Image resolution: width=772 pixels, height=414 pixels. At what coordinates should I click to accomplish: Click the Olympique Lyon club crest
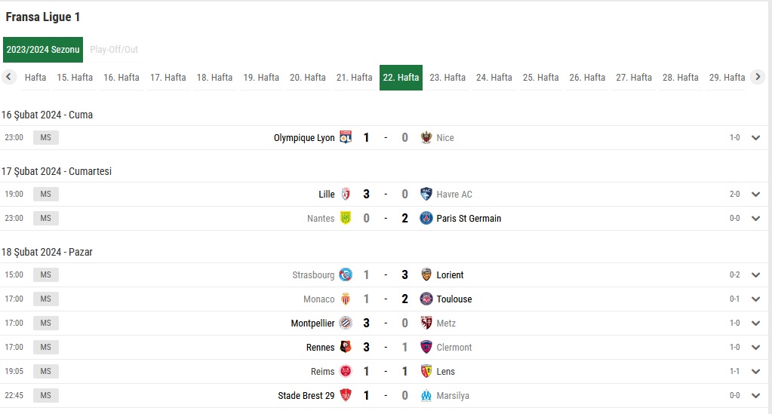[x=346, y=137]
